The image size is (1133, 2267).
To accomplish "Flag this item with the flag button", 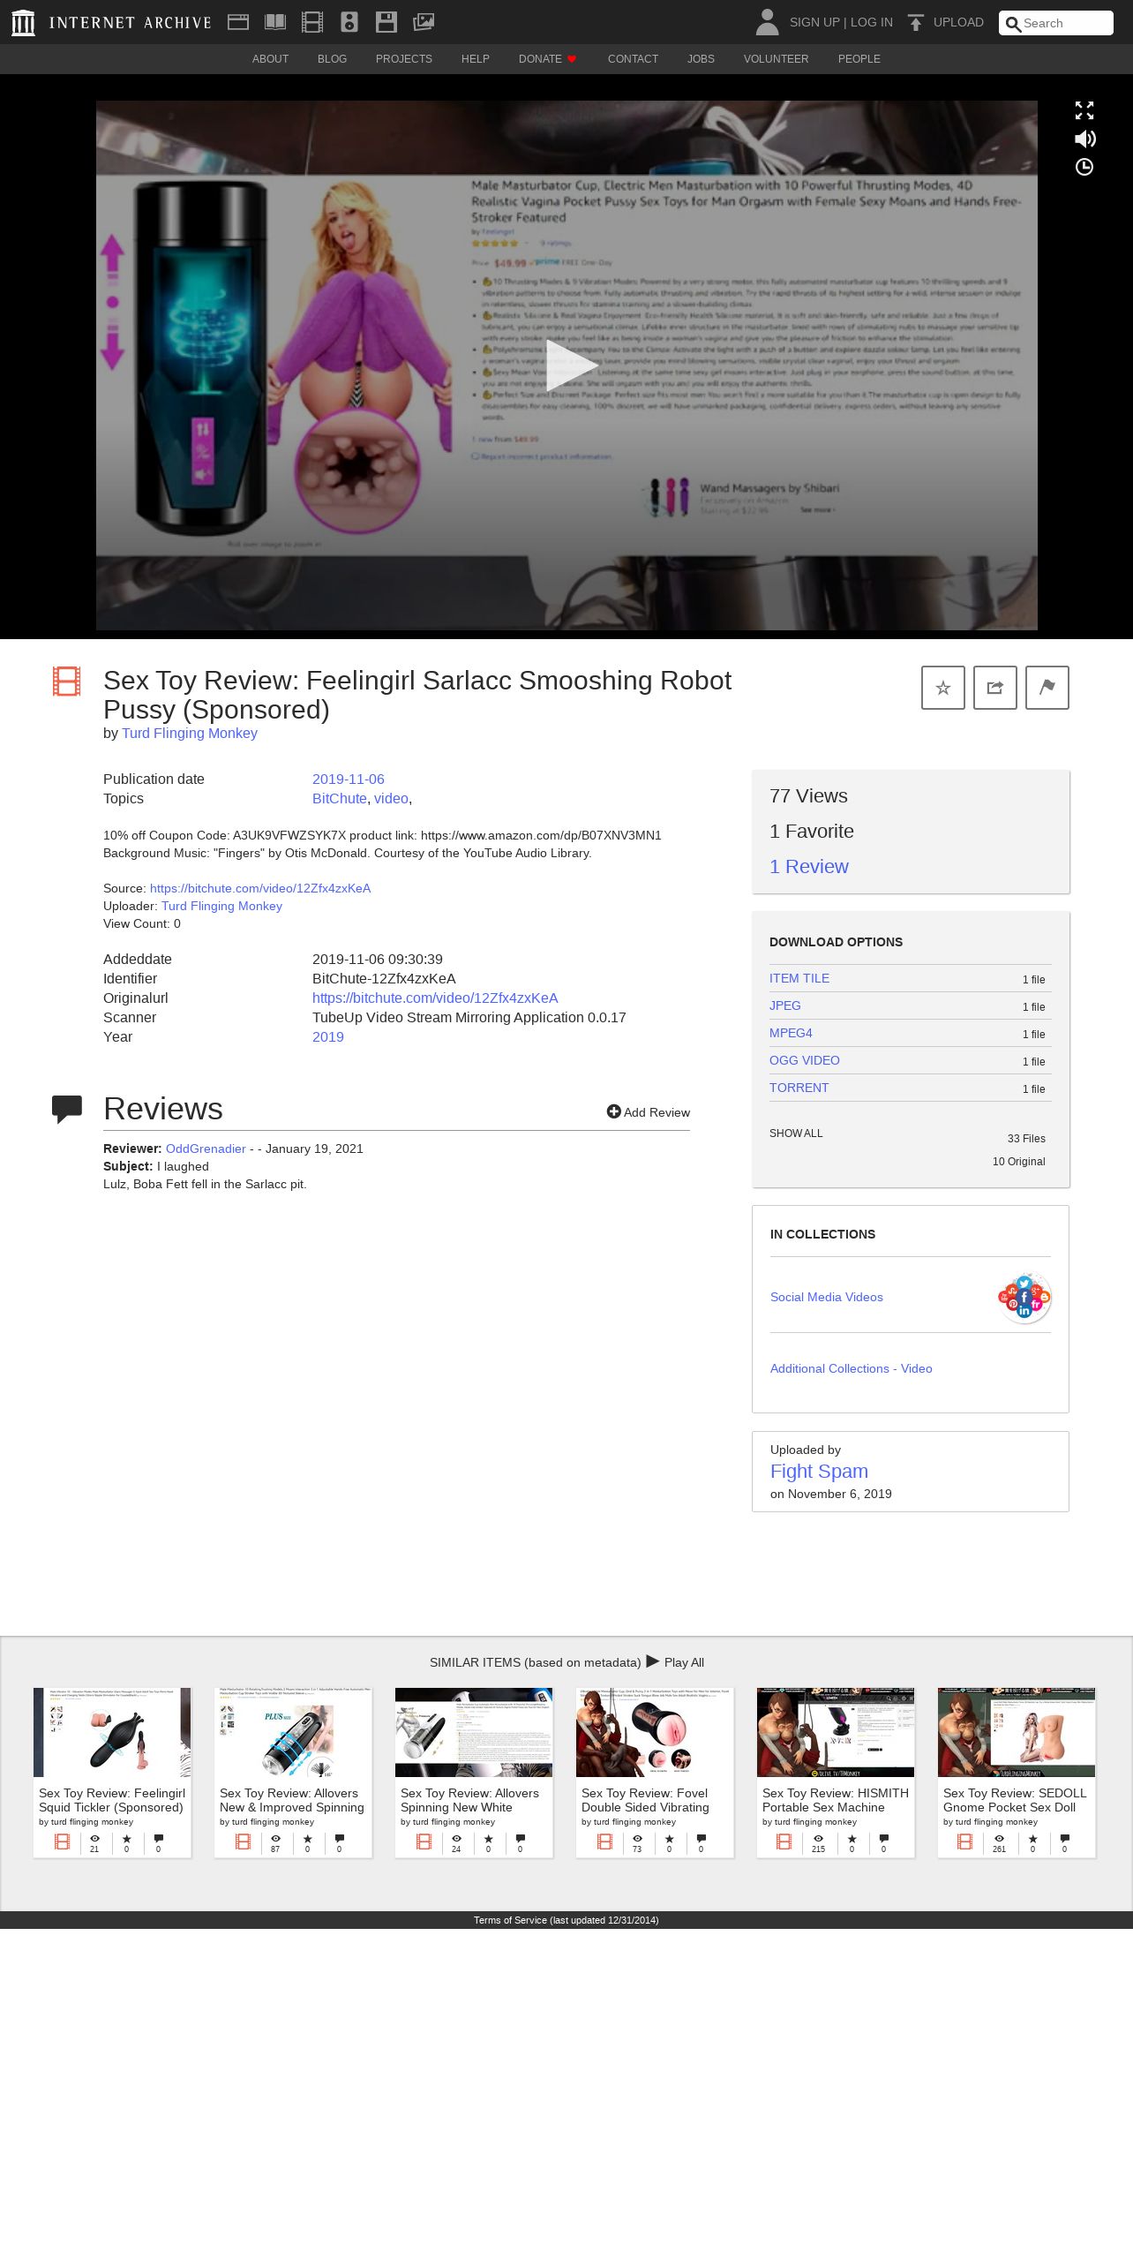I will pyautogui.click(x=1047, y=688).
